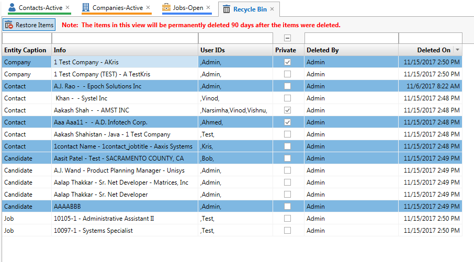This screenshot has width=474, height=262.
Task: Open the Deleted On column sort dropdown arrow
Action: point(457,50)
